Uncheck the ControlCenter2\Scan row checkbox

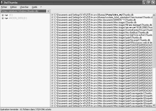52,30
